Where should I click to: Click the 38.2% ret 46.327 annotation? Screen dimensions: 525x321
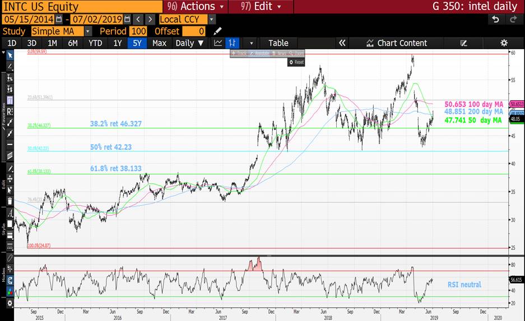116,124
